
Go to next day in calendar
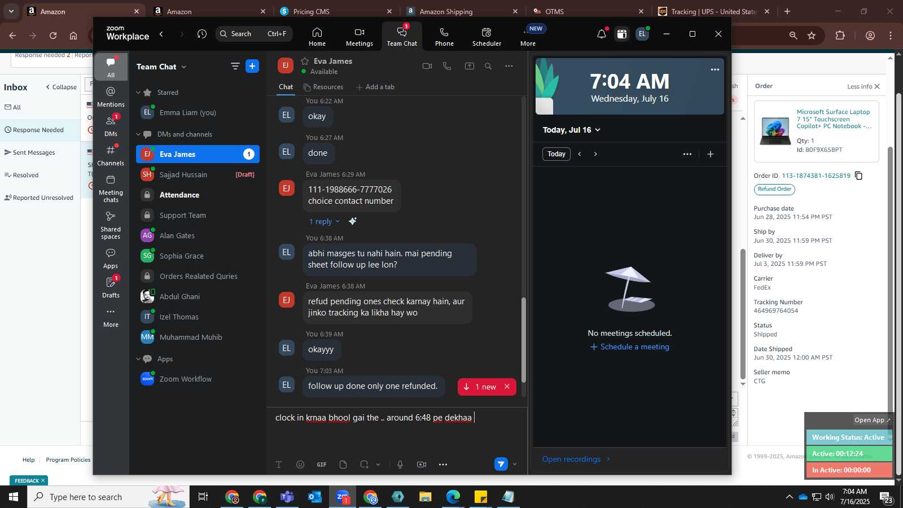[x=595, y=154]
